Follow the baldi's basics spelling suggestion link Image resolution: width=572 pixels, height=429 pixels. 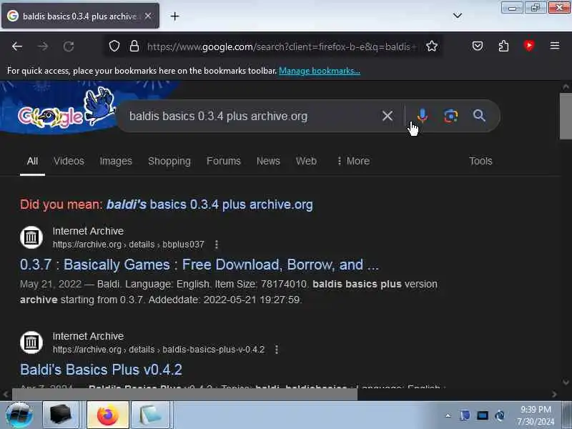point(209,204)
